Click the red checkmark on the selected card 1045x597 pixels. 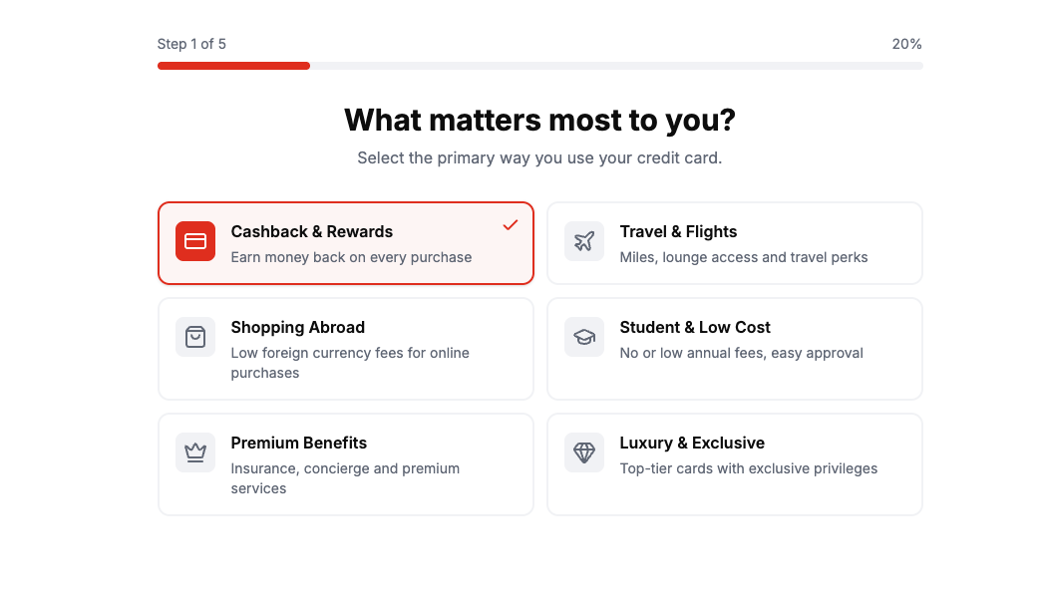511,226
